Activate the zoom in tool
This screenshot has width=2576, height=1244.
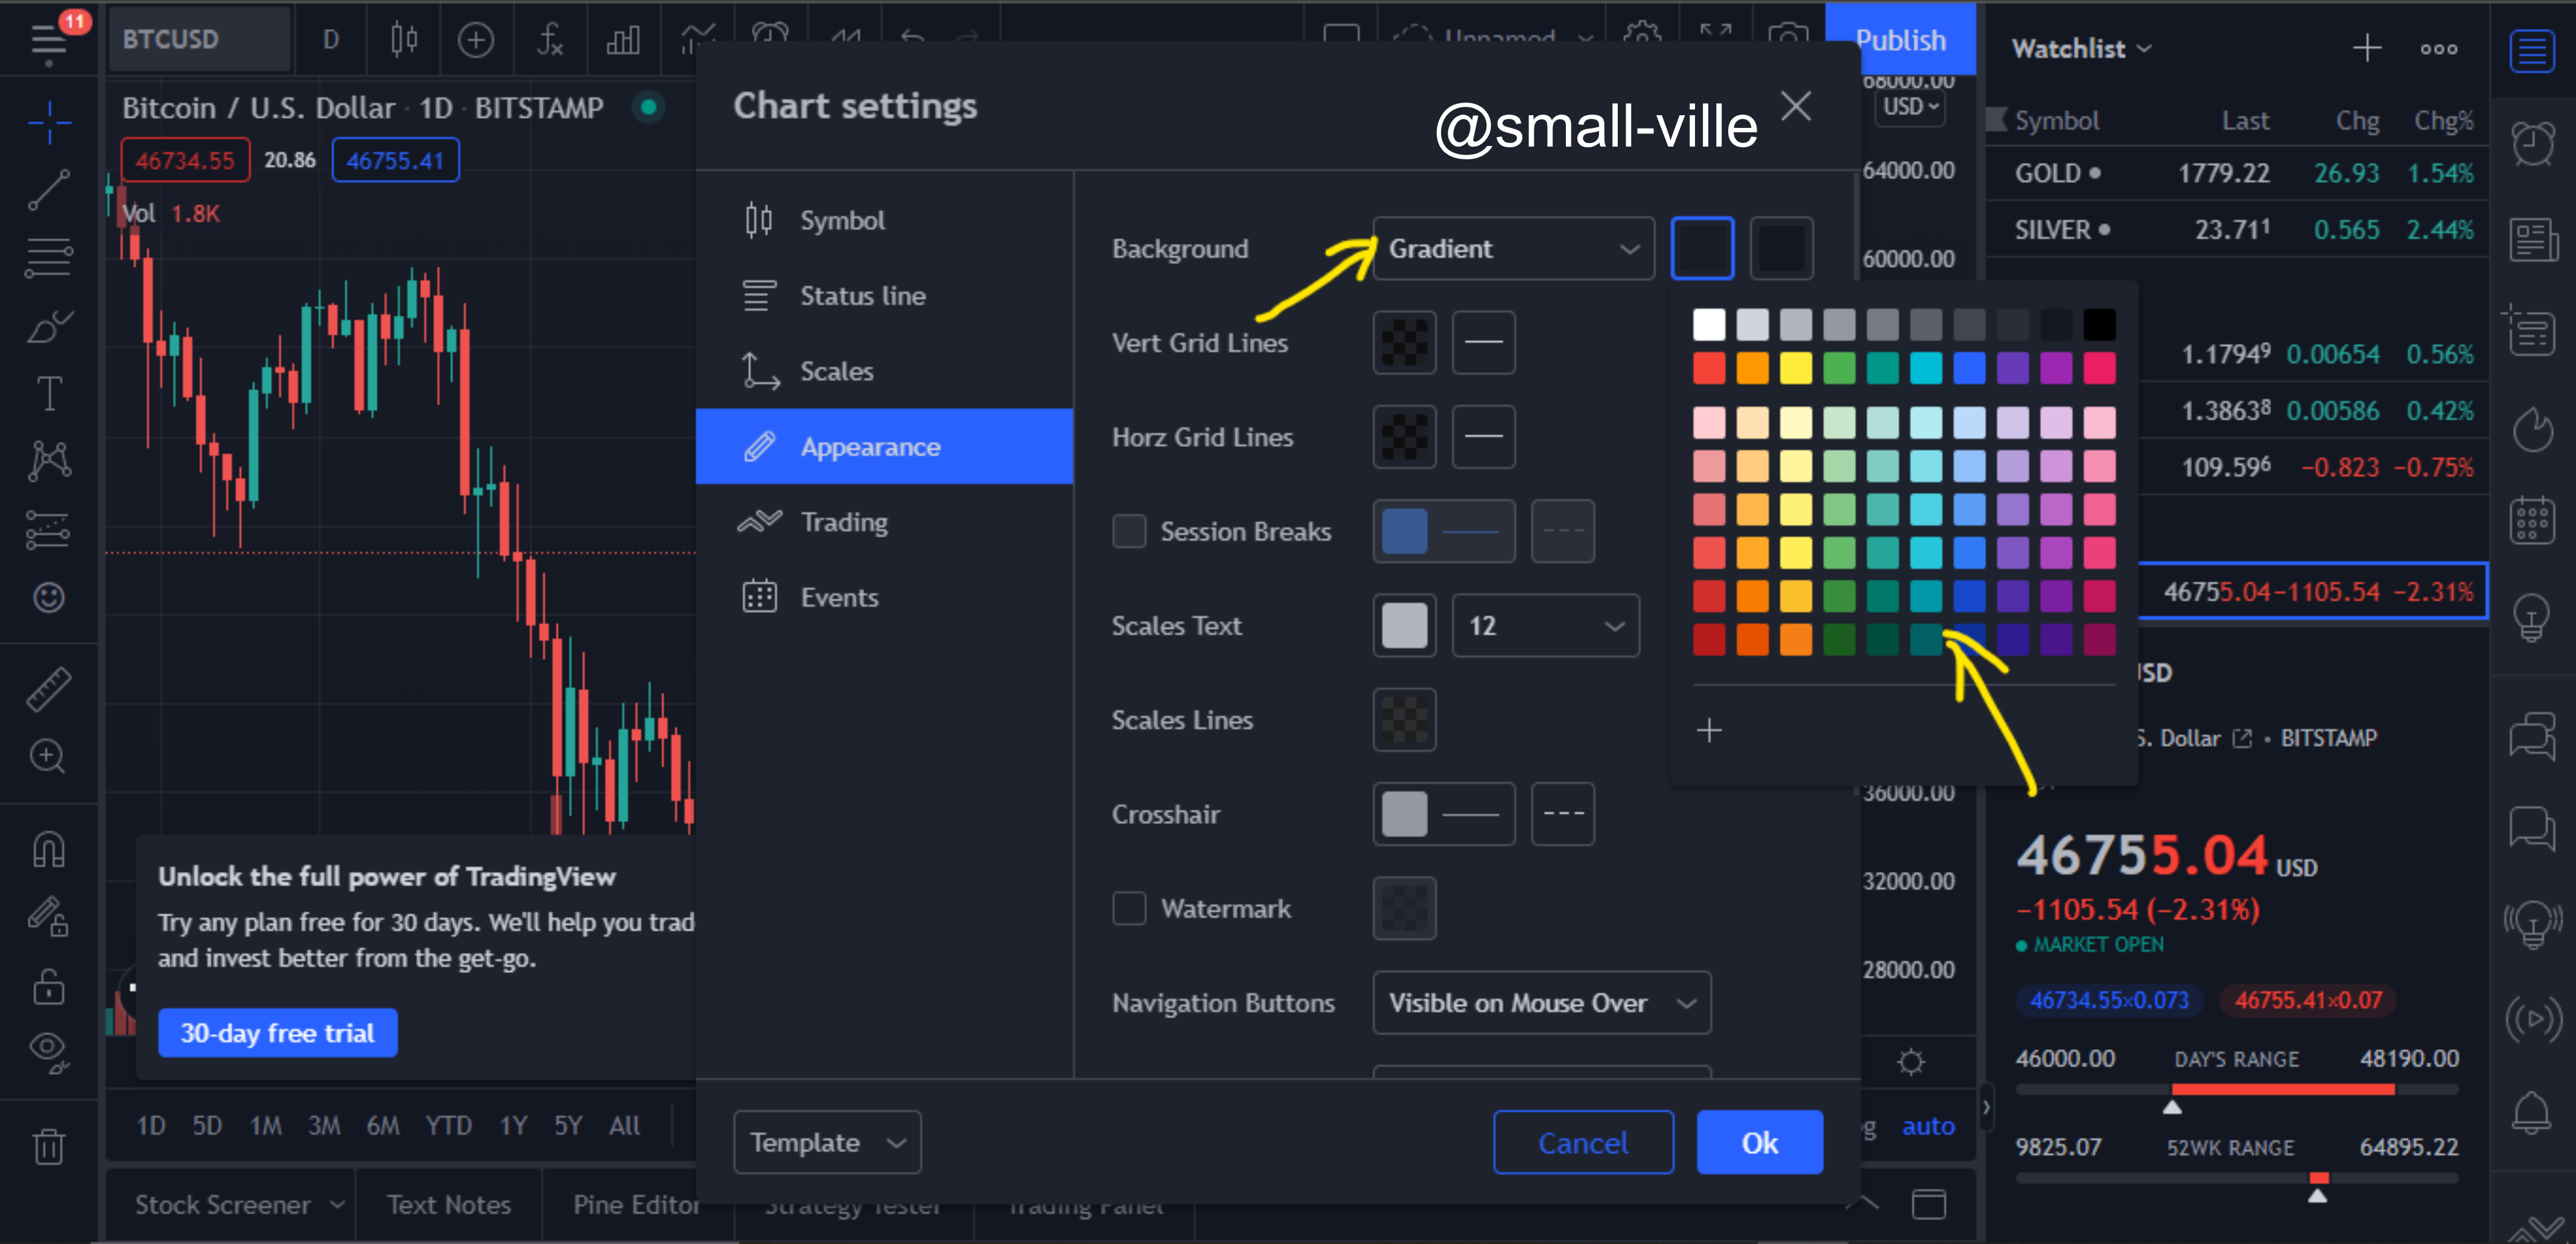48,756
